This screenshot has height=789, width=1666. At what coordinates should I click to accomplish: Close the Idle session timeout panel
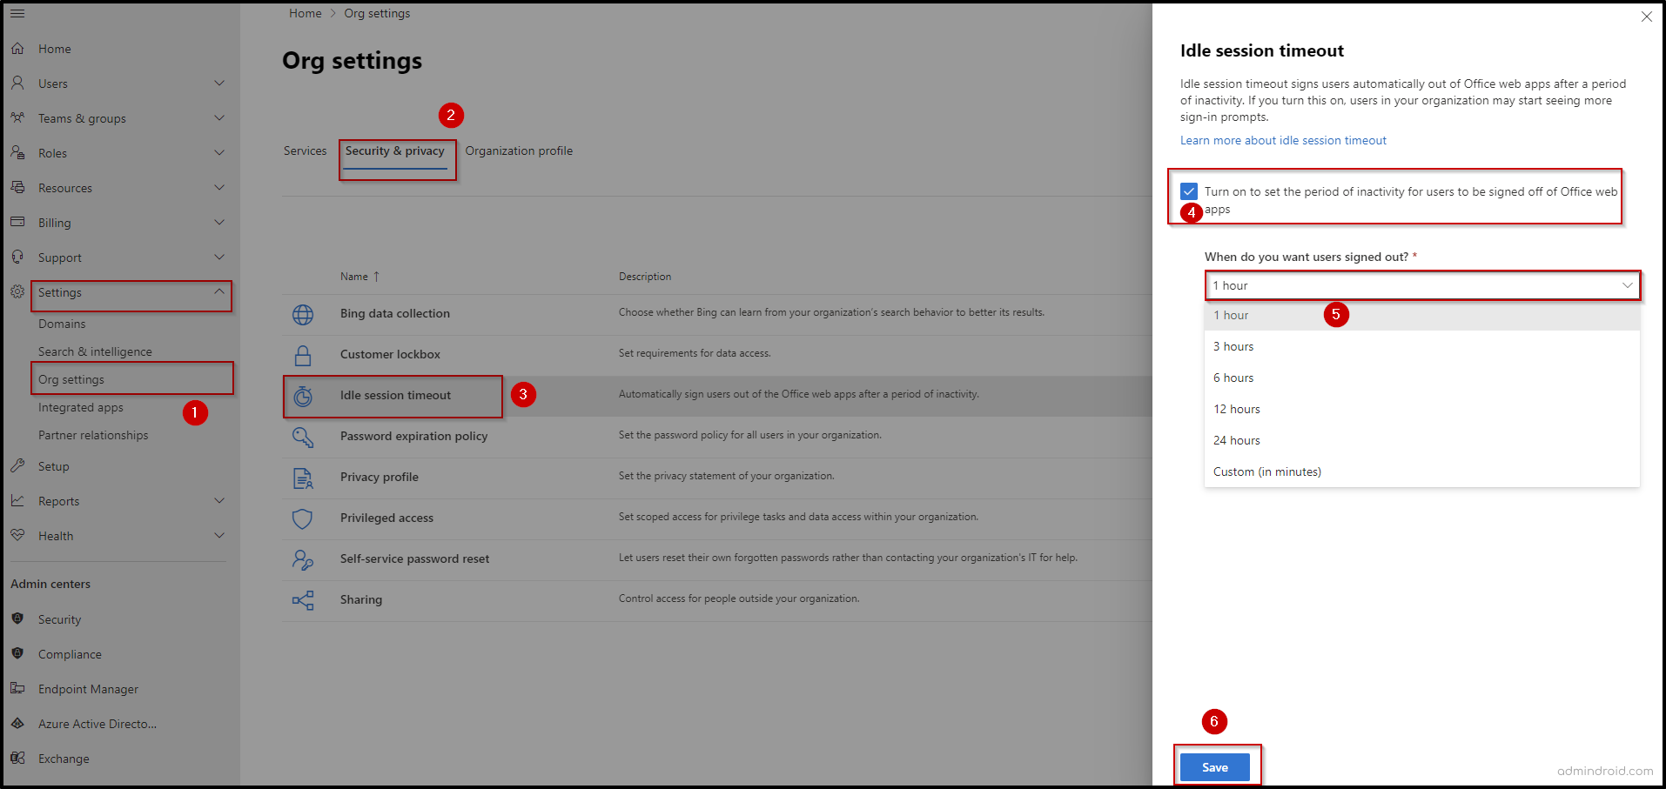click(1646, 17)
